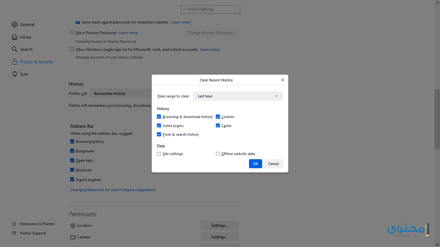440x247 pixels.
Task: Go to Sync settings category
Action: (21, 74)
